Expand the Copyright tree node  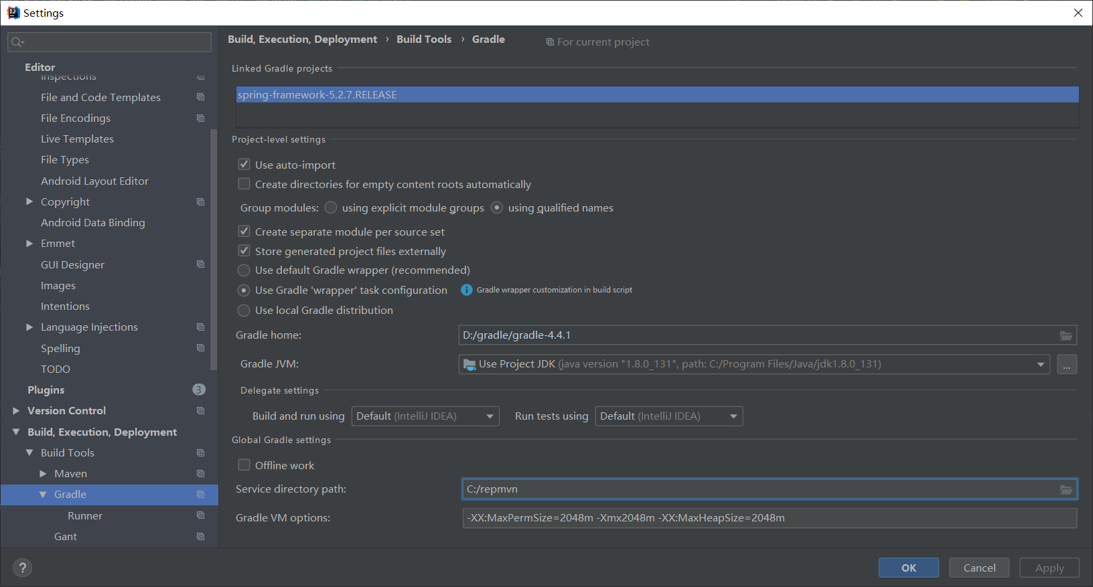tap(29, 201)
